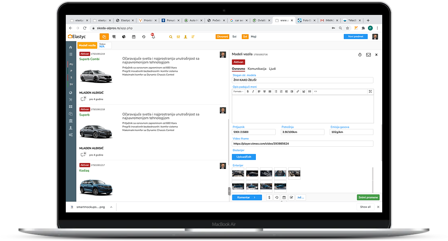This screenshot has width=448, height=241.
Task: Click the Modeli vozila orange filter button
Action: [87, 46]
